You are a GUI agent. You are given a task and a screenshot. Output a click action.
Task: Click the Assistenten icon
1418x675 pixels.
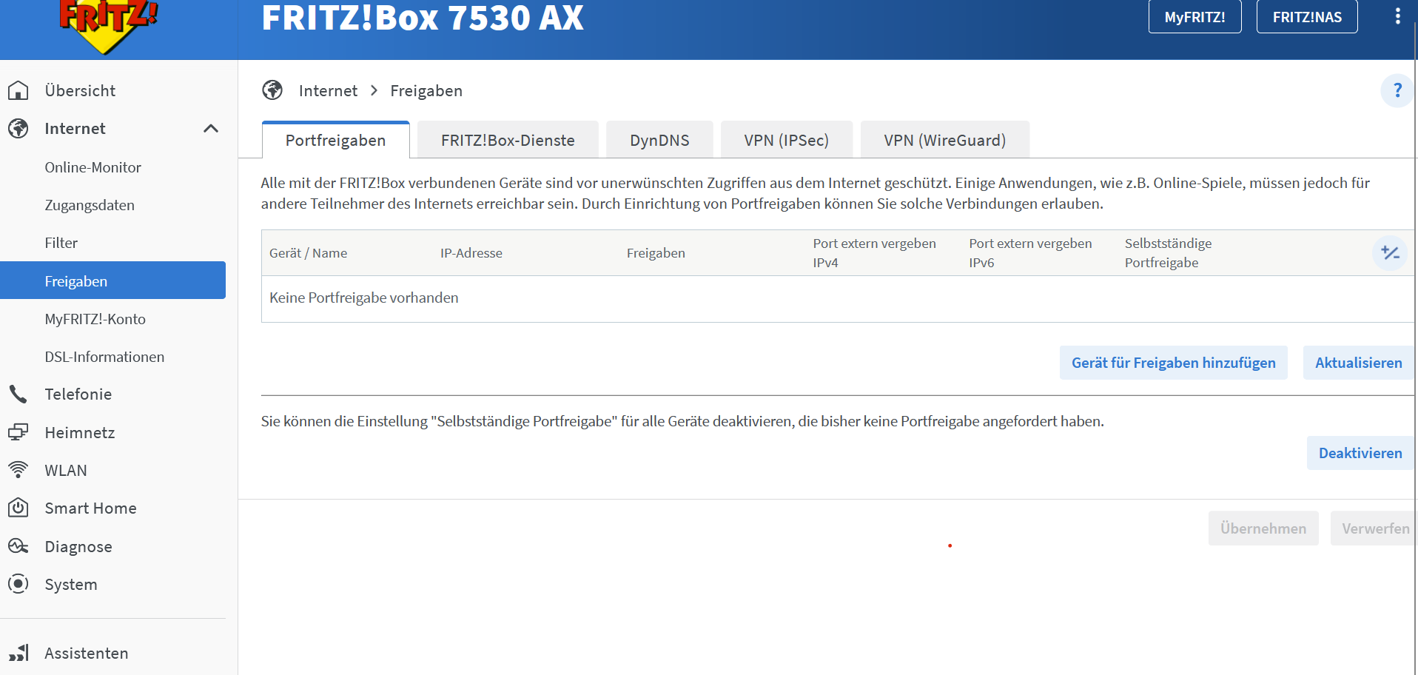click(x=19, y=653)
